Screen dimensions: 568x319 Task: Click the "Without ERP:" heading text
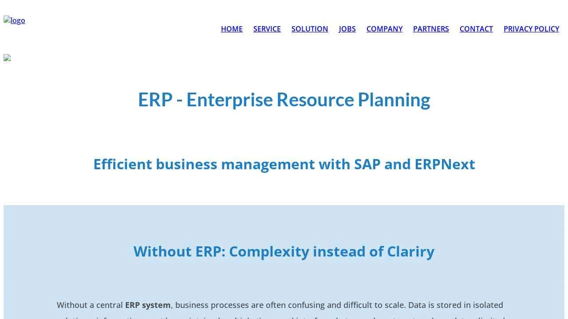coord(179,251)
